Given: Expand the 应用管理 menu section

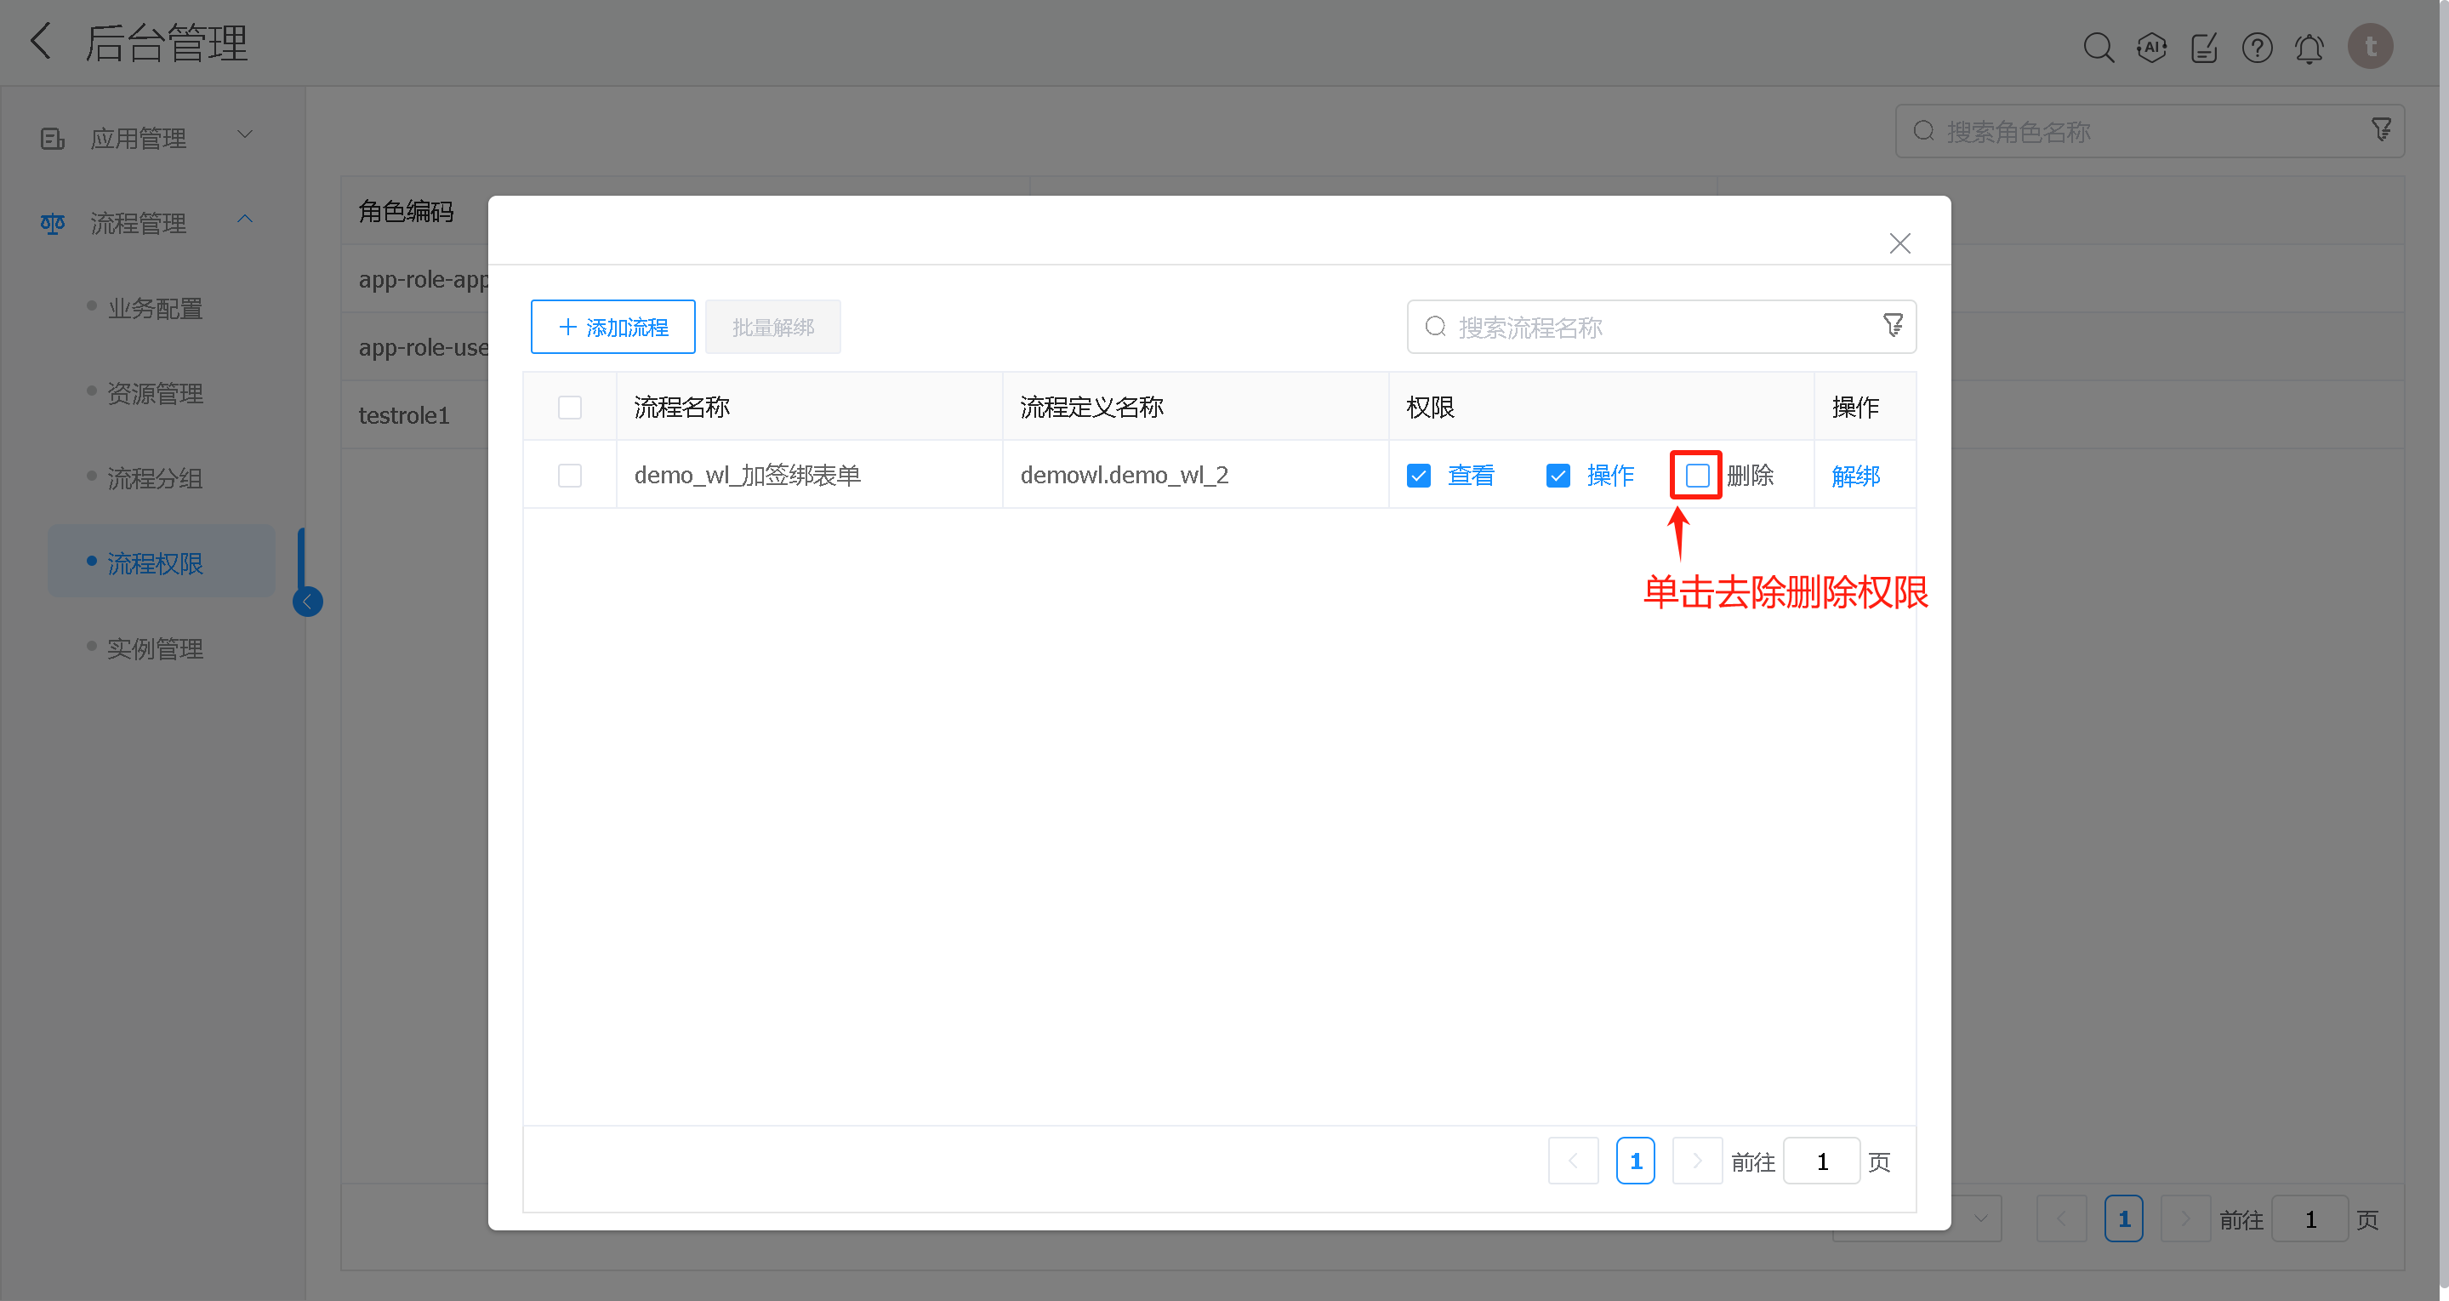Looking at the screenshot, I should [244, 134].
